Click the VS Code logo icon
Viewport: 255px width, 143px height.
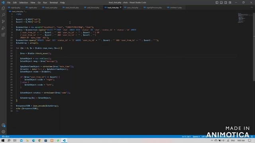(3, 2)
